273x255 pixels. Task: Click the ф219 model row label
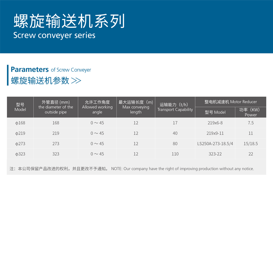[x=20, y=133]
